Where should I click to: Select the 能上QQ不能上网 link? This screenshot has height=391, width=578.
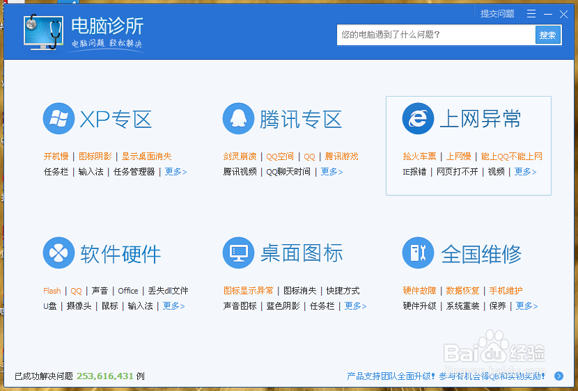pyautogui.click(x=512, y=157)
